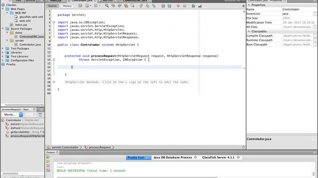Select glassfish-web.xml in the project tree
The height and width of the screenshot is (178, 318).
coord(31,17)
